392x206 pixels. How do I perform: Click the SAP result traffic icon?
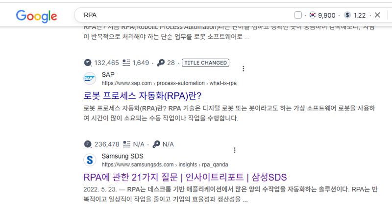click(x=88, y=63)
